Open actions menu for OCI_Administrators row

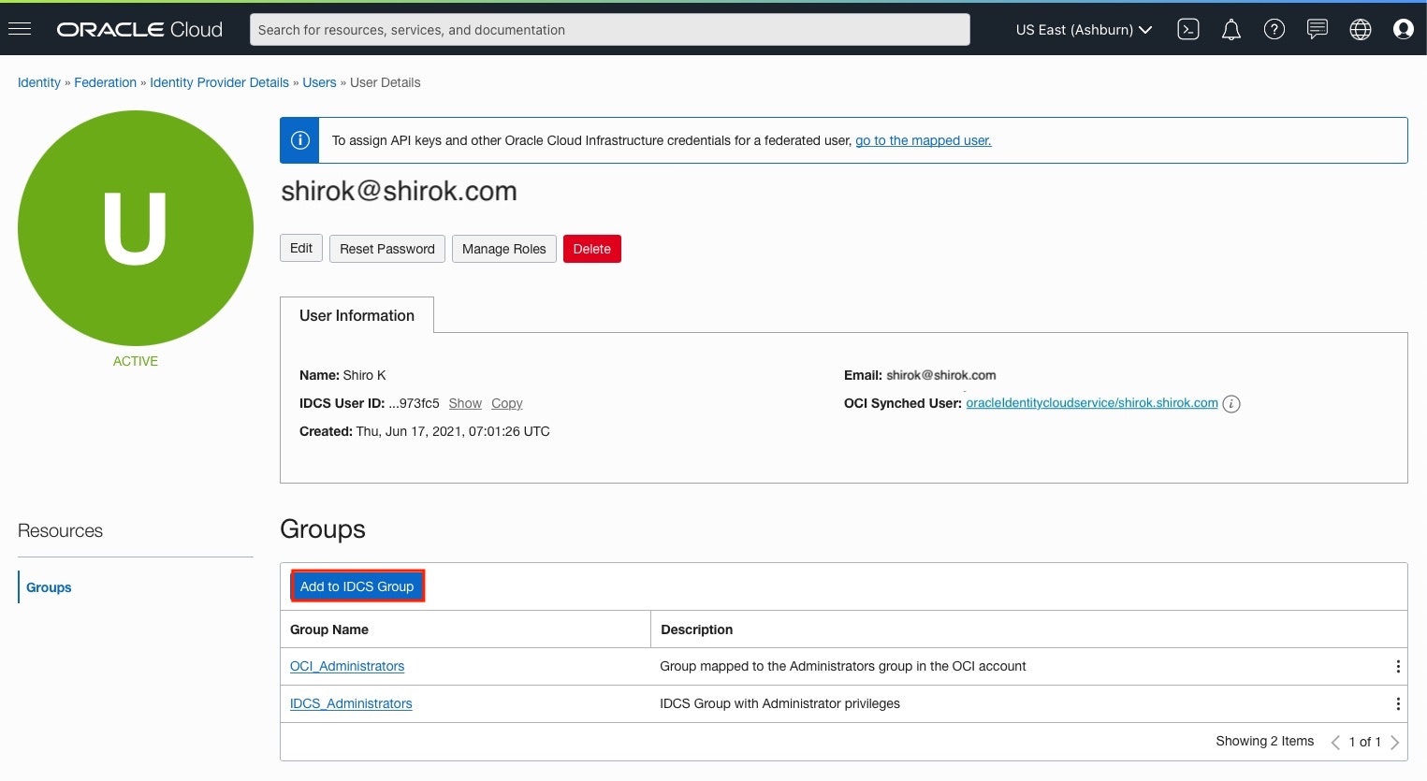pos(1398,667)
